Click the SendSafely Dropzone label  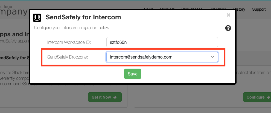tap(68, 57)
